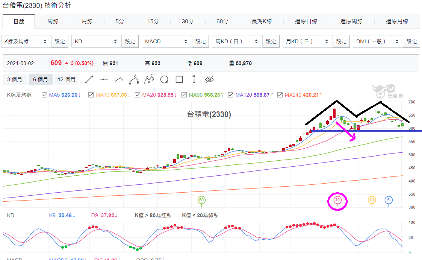Switch to the 長期K線 tab
The width and height of the screenshot is (422, 260).
pyautogui.click(x=262, y=21)
